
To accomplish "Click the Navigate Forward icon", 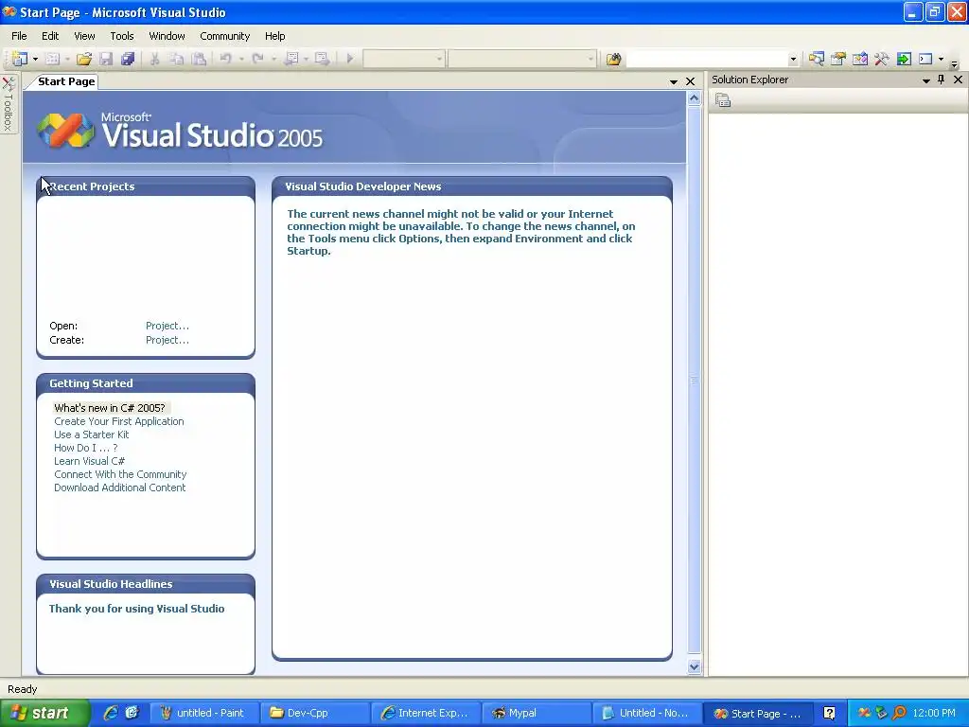I will tap(322, 59).
